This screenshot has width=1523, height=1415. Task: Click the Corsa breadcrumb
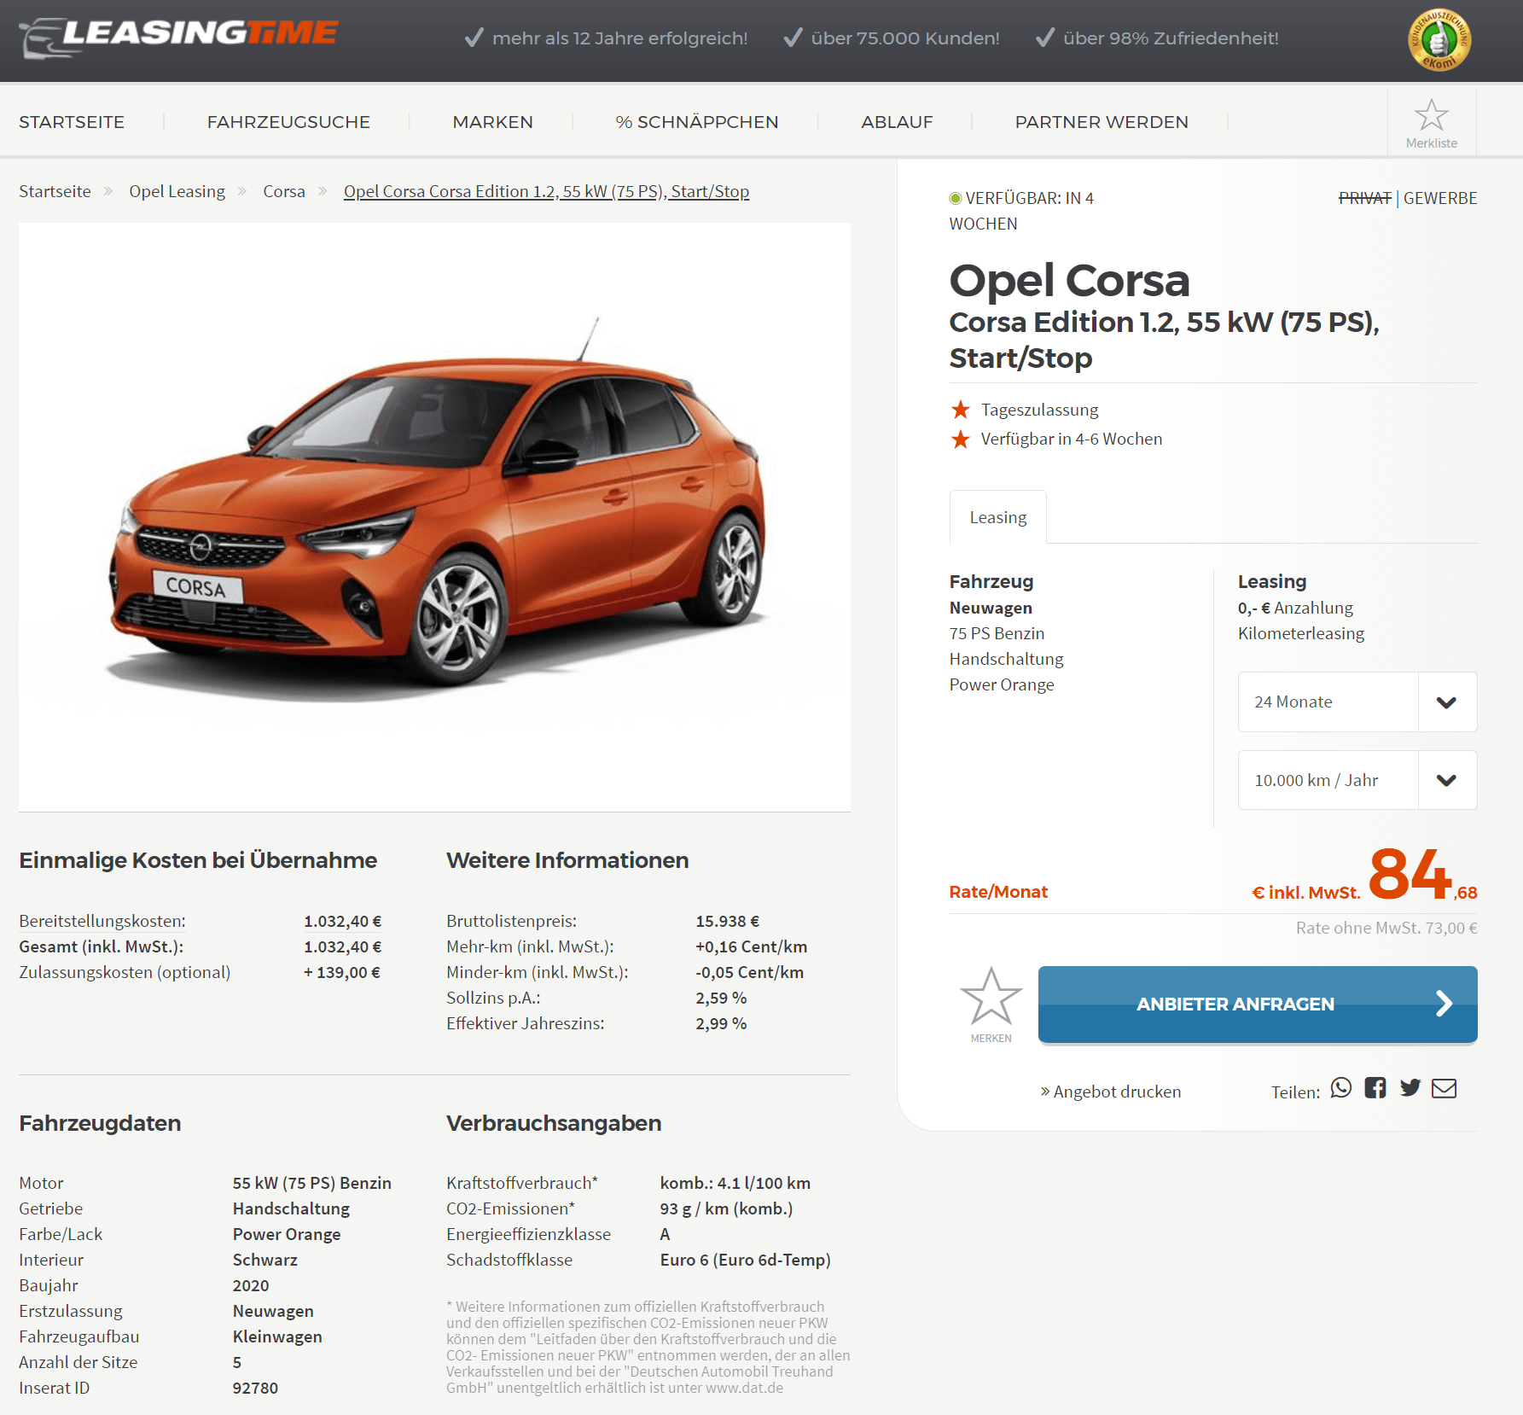point(284,191)
